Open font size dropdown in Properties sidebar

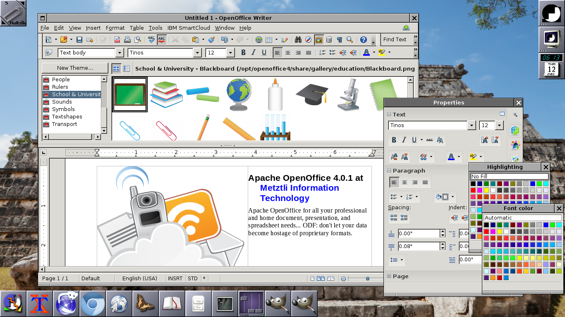tap(499, 125)
